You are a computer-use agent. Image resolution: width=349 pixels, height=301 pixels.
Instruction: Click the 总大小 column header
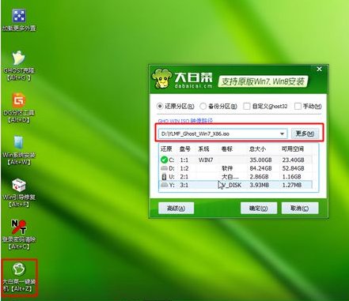257,149
